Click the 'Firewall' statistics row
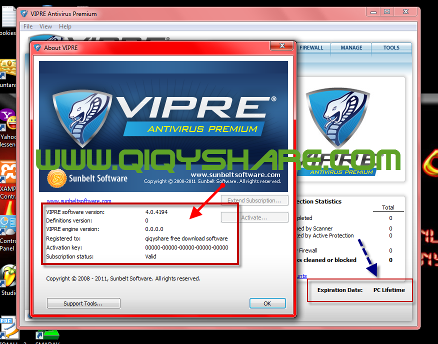The height and width of the screenshot is (344, 438). 344,250
